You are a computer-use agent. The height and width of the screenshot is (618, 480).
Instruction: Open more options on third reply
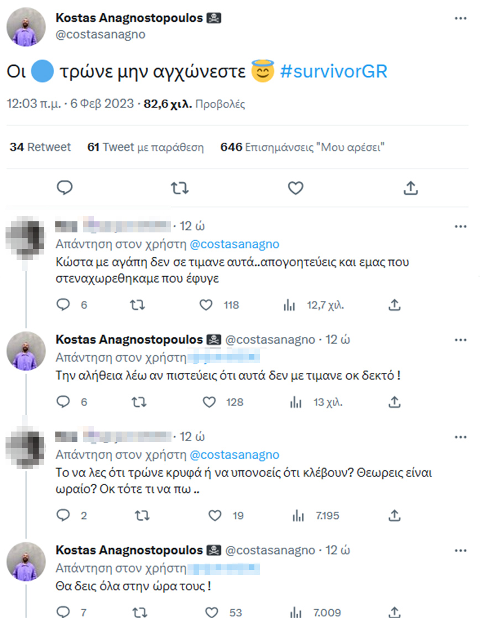coord(461,437)
